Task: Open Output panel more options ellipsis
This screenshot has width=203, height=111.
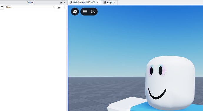Action: (x=64, y=7)
